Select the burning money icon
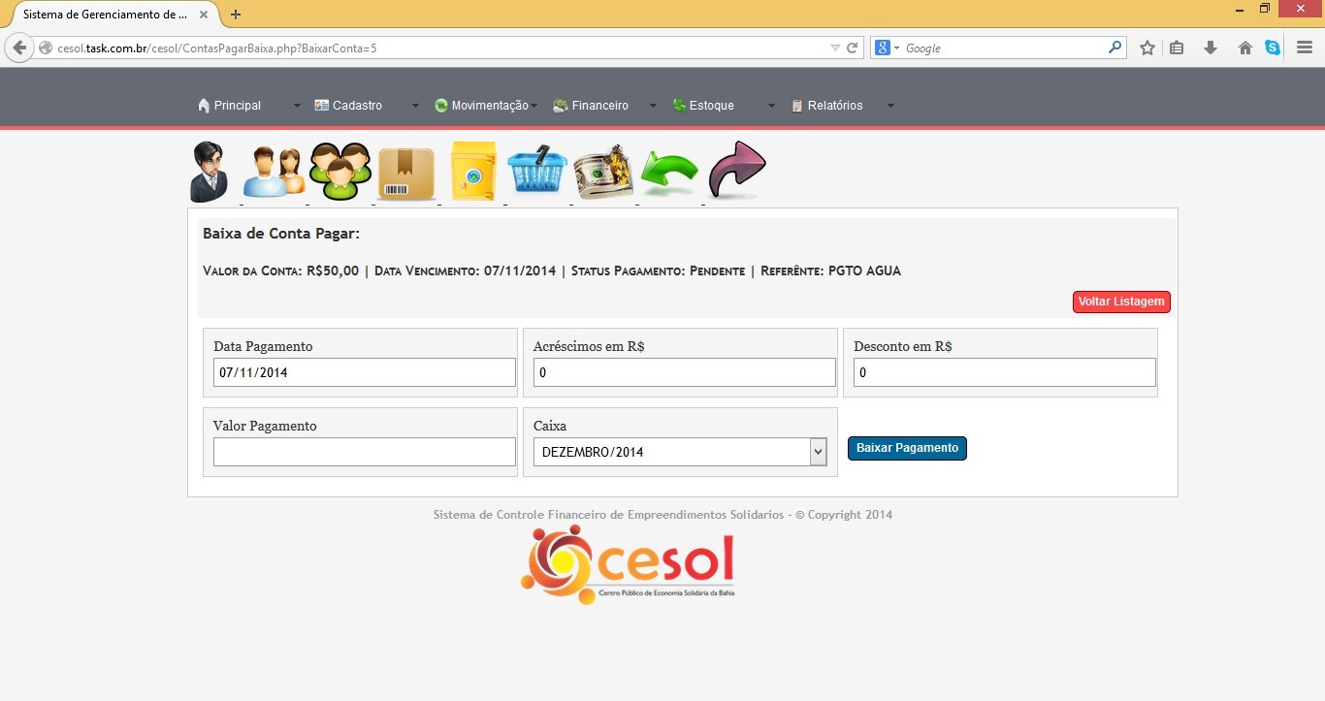1325x701 pixels. tap(603, 173)
